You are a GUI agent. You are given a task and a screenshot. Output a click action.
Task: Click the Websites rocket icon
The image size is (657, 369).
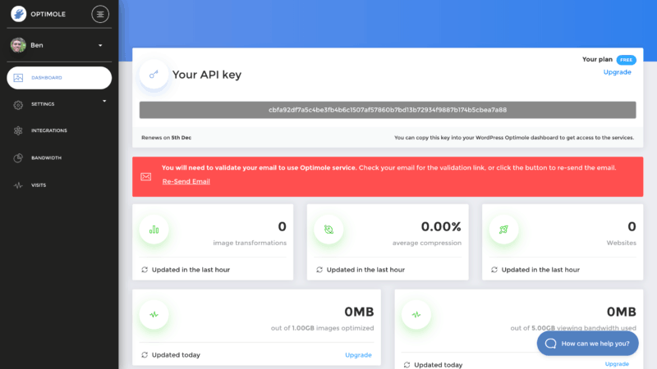coord(503,230)
